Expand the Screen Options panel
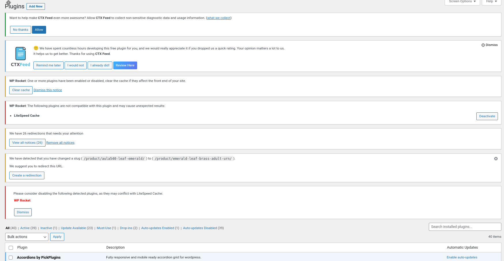Viewport: 504px width, 261px height. 462,2
